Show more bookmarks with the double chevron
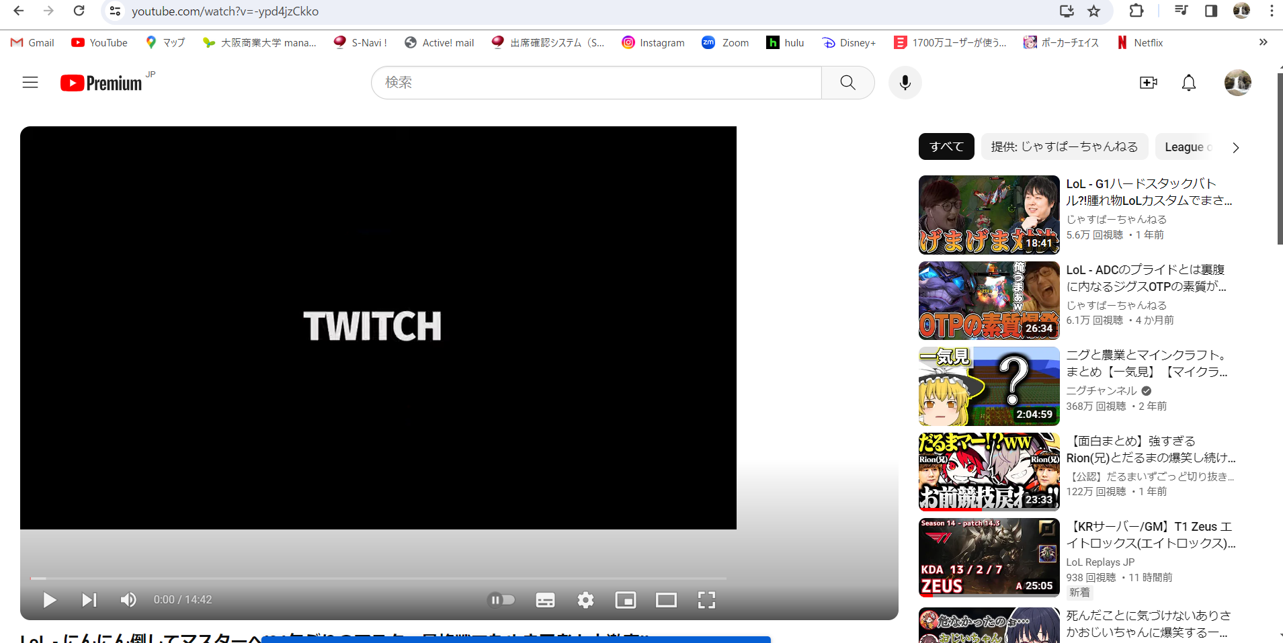Image resolution: width=1283 pixels, height=643 pixels. [x=1263, y=42]
